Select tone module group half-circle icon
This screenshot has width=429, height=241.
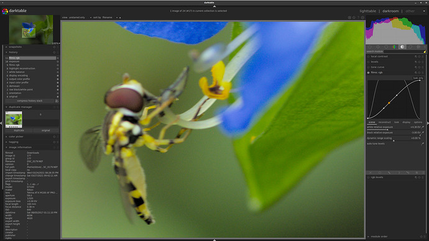click(x=402, y=47)
